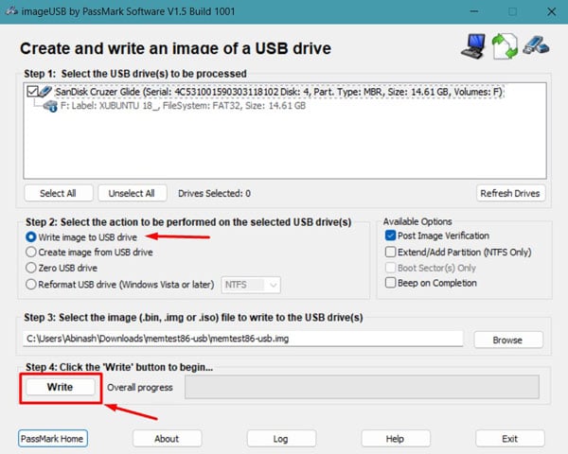Browse for an image file
This screenshot has width=568, height=454.
(x=508, y=340)
